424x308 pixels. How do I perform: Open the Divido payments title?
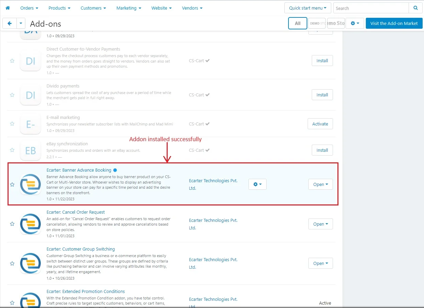(x=63, y=86)
